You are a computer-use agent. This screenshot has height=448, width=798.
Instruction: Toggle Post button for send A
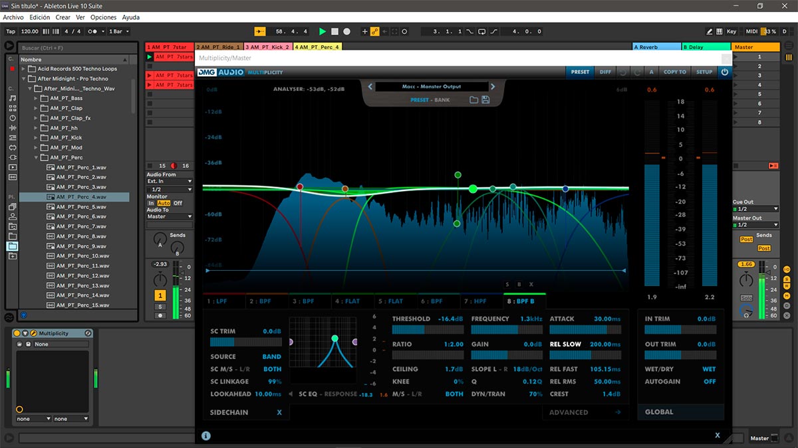pyautogui.click(x=746, y=239)
